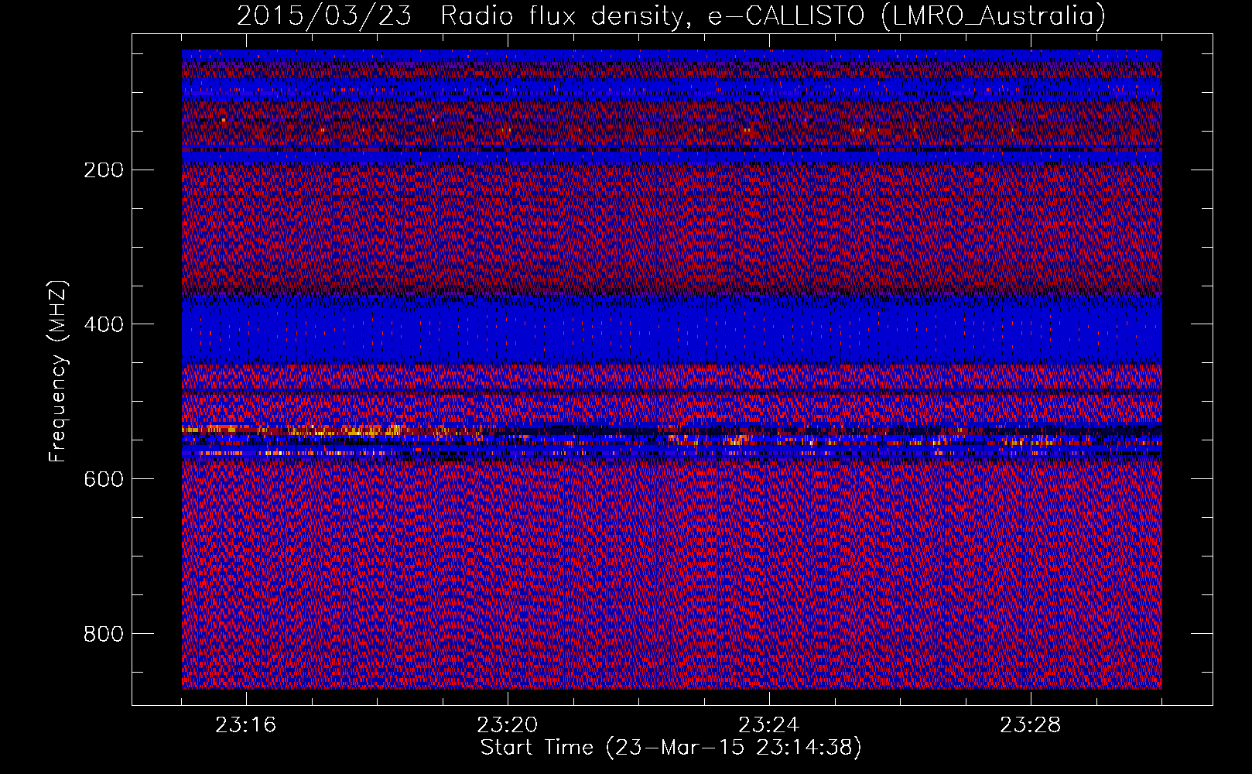The width and height of the screenshot is (1252, 774).
Task: Click the plot title text at the top
Action: tap(672, 15)
